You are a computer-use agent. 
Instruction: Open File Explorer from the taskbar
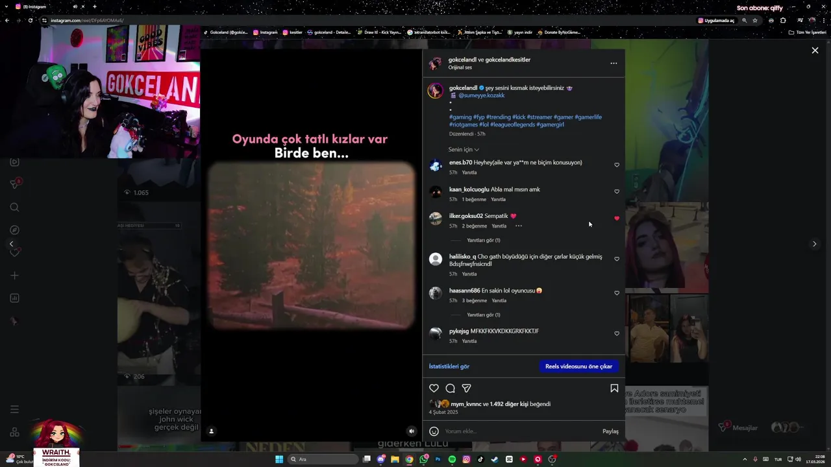(395, 459)
